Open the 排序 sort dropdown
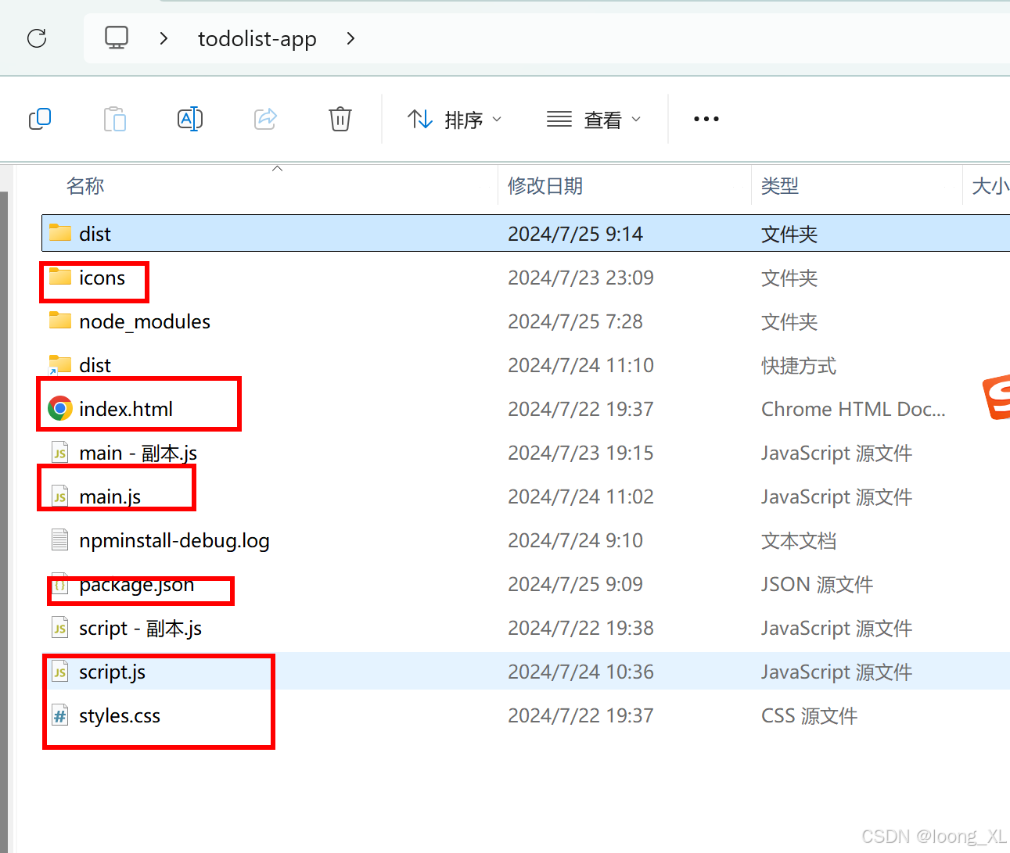1010x853 pixels. (455, 120)
